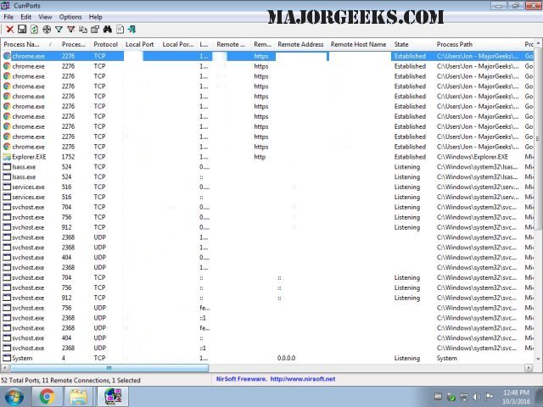Click the Action Center flag tray icon
The height and width of the screenshot is (407, 543).
tap(490, 397)
